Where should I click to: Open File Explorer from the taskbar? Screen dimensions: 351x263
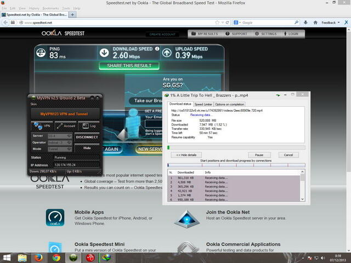(22, 258)
